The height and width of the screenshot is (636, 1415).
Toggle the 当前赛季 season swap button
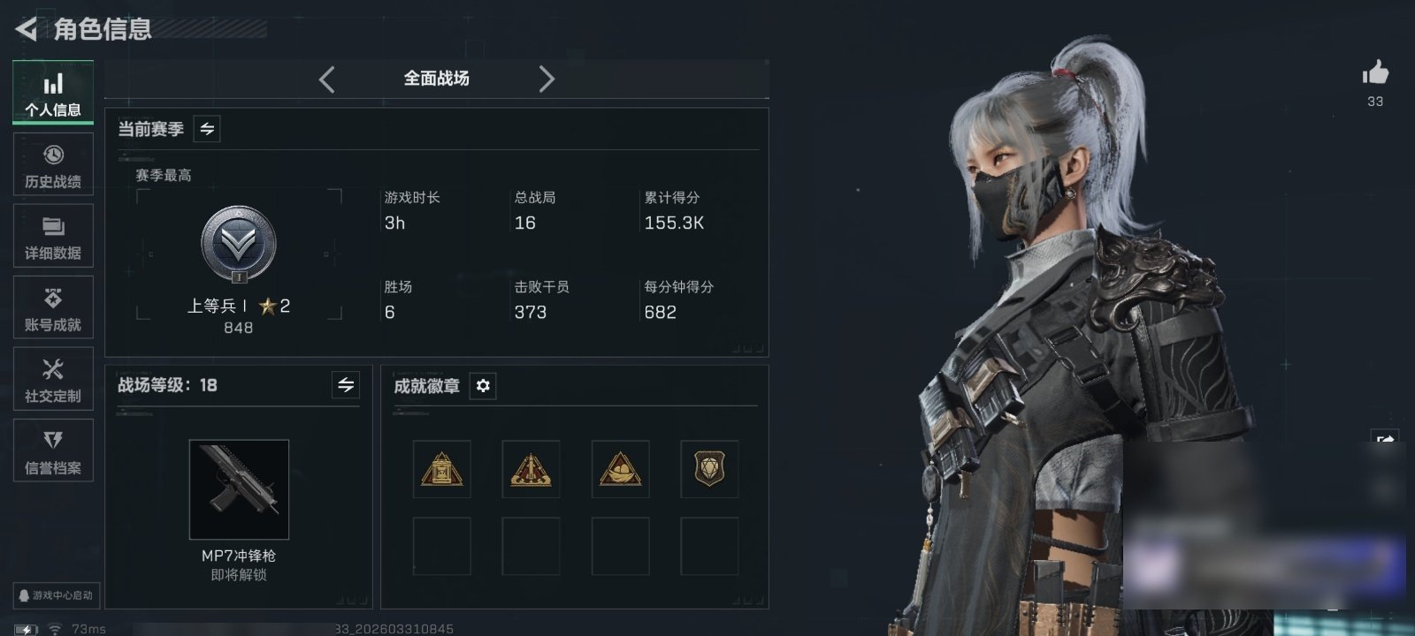point(207,129)
